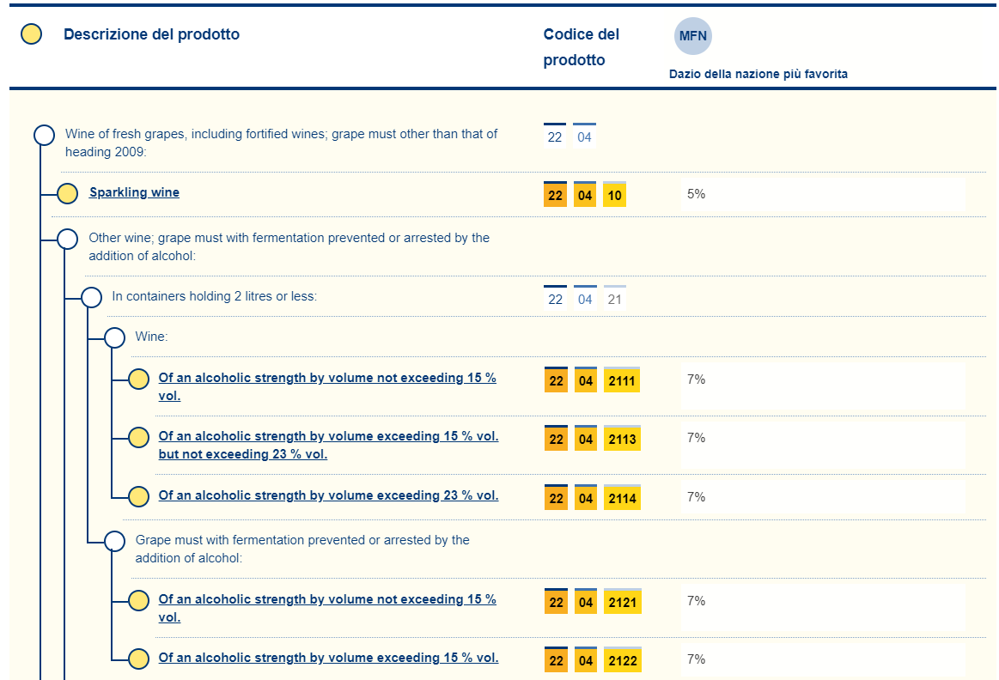This screenshot has width=999, height=680.
Task: Toggle the Wine: subcategory tree node
Action: click(x=114, y=337)
